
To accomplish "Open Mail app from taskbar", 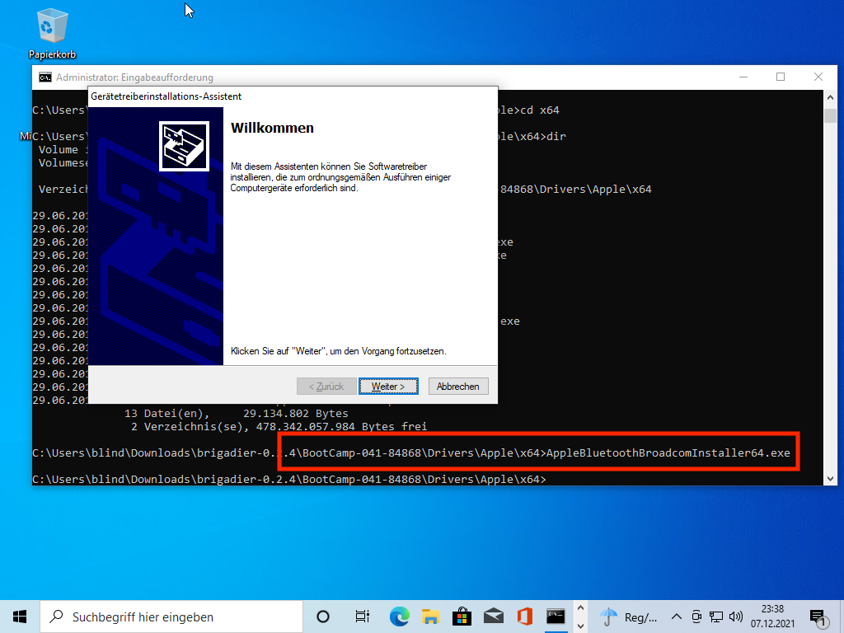I will point(493,617).
